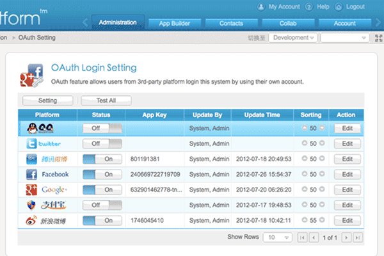
Task: Toggle Tencent Weibo status switch off
Action: coord(102,159)
